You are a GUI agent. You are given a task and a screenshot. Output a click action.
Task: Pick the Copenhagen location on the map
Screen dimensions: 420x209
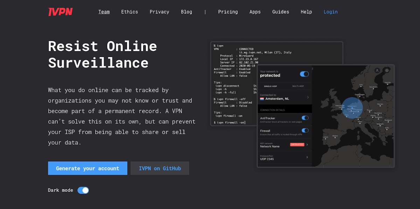point(360,95)
